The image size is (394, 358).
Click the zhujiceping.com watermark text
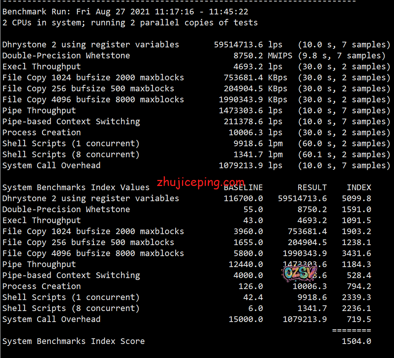(x=201, y=183)
